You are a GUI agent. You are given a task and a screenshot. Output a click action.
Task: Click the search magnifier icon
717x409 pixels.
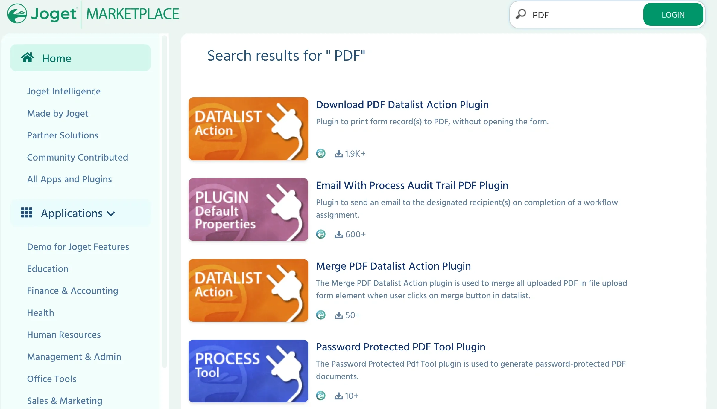pyautogui.click(x=521, y=14)
